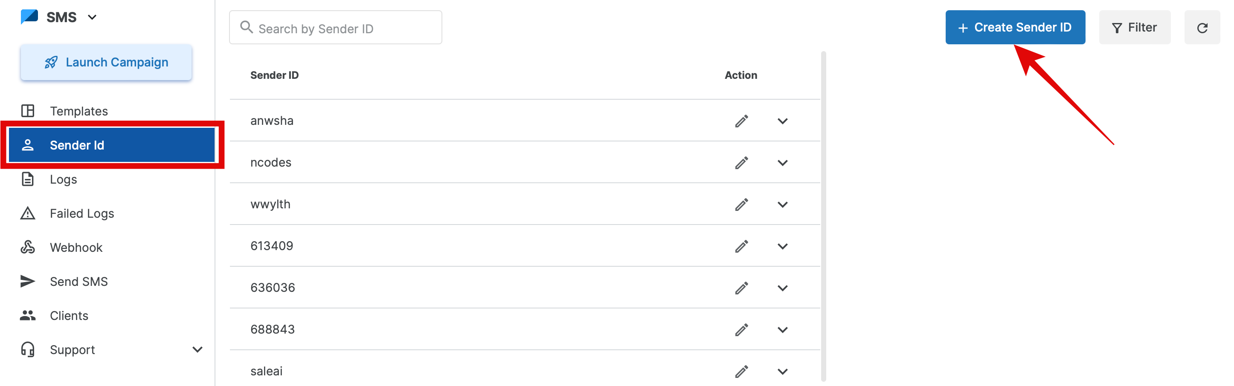Edit the wwylth sender ID
1234x386 pixels.
click(741, 205)
